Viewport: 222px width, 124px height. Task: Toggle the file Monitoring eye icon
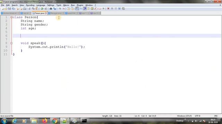tap(103, 9)
